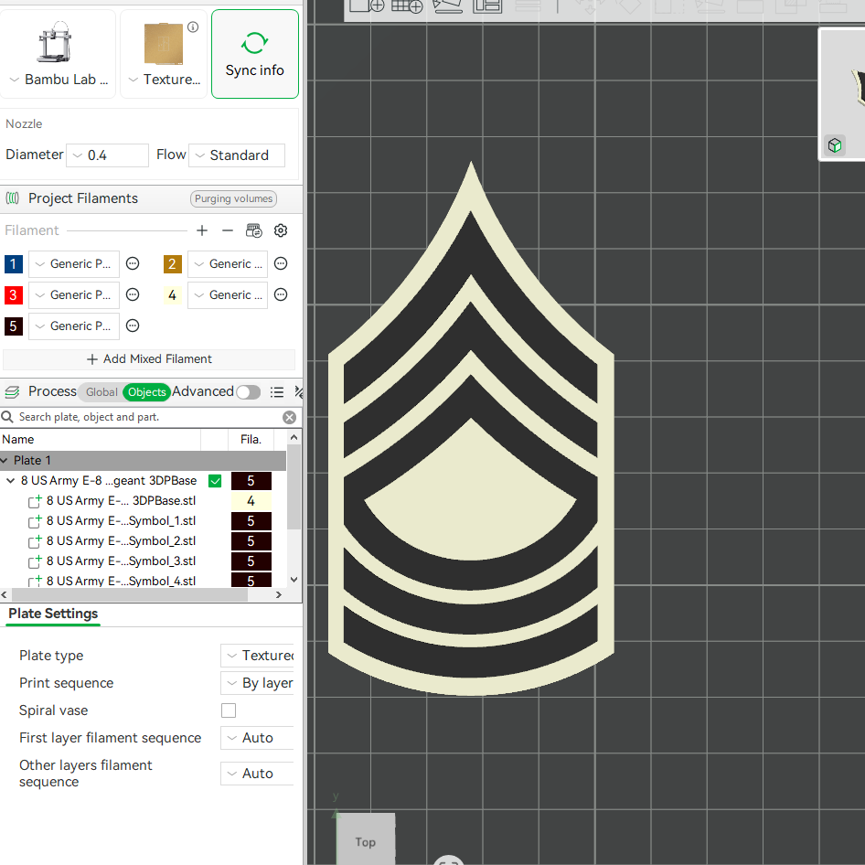
Task: Select the Symbol_2.stl part row
Action: point(121,541)
